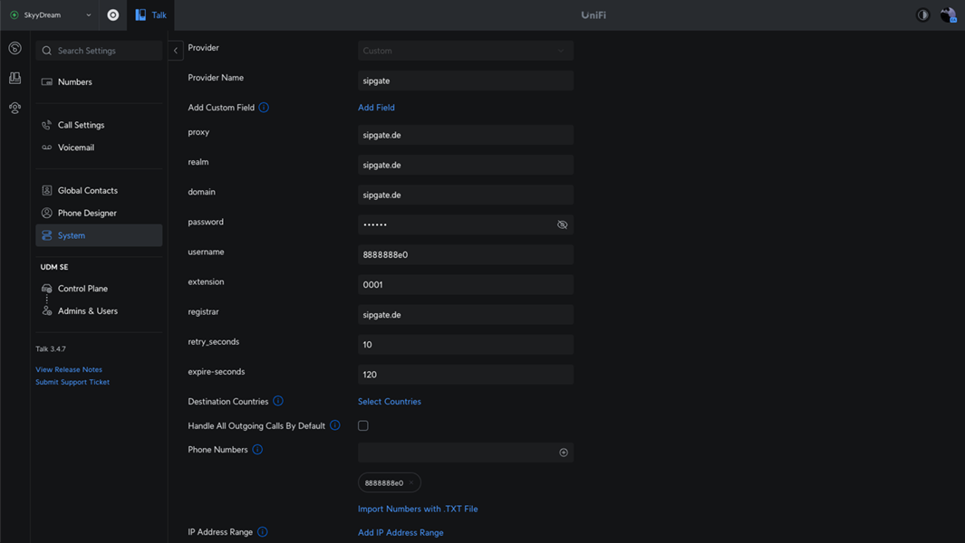Open the settings gear sidebar icon
Image resolution: width=965 pixels, height=543 pixels.
[14, 108]
